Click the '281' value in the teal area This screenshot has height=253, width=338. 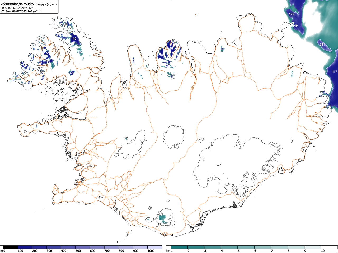click(x=322, y=45)
